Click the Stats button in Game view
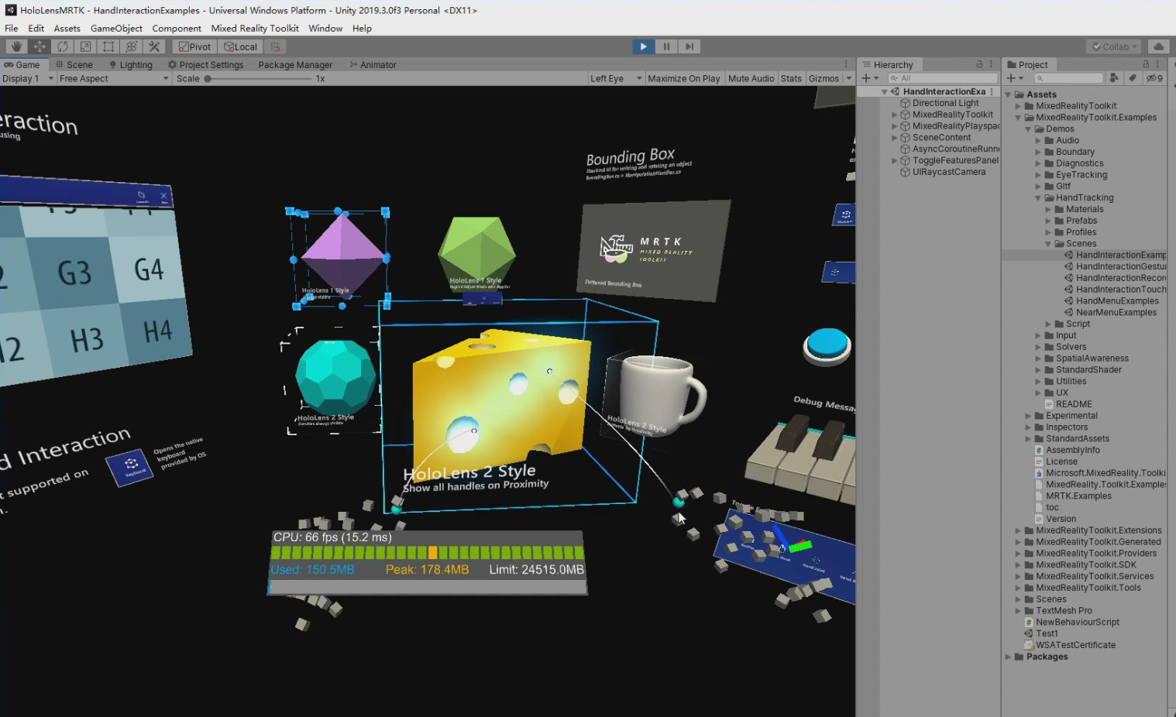 click(x=791, y=77)
